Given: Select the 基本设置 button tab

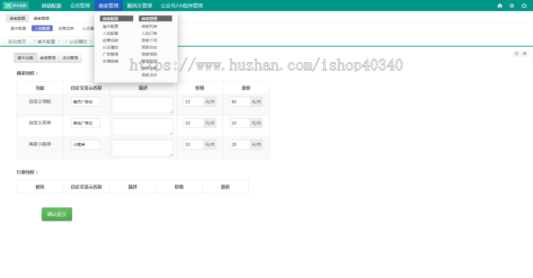Looking at the screenshot, I should click(25, 58).
